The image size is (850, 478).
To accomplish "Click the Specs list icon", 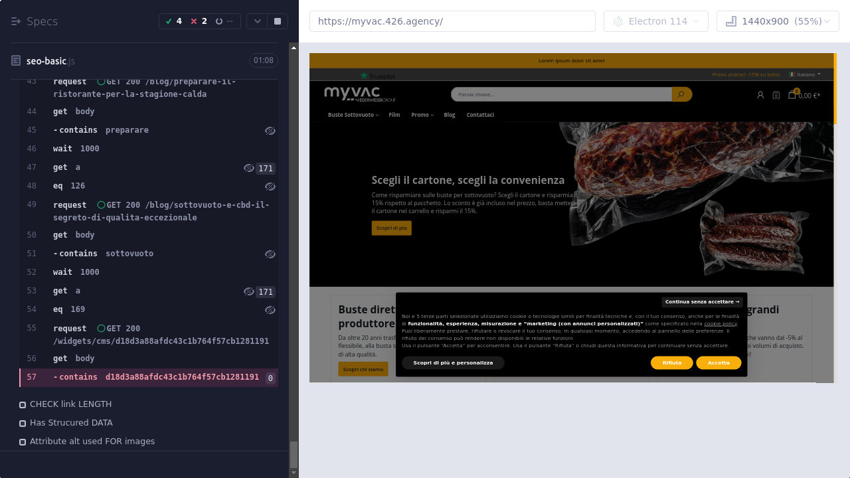I will click(16, 21).
